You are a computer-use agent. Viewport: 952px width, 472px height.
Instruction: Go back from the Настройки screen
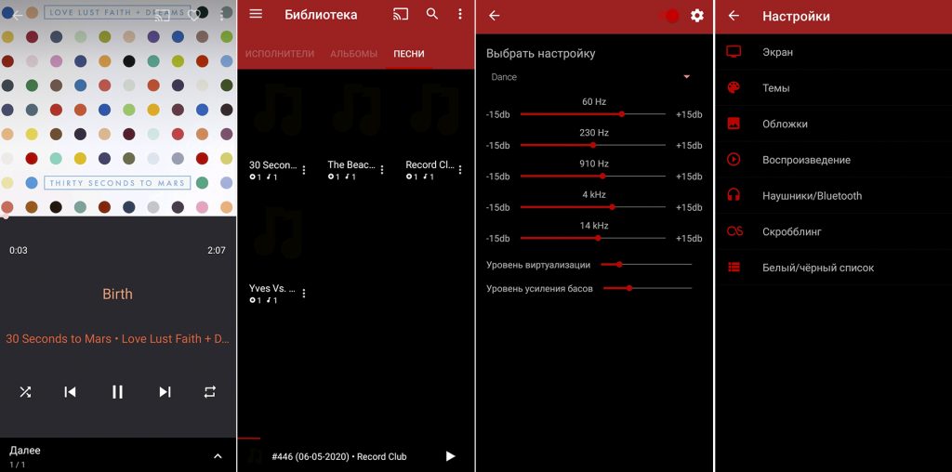pyautogui.click(x=734, y=16)
